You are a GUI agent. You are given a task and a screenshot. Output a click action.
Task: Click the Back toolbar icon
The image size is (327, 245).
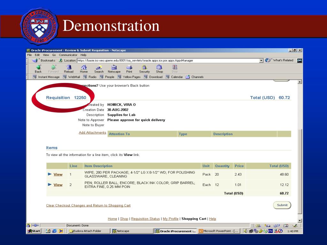(x=38, y=69)
